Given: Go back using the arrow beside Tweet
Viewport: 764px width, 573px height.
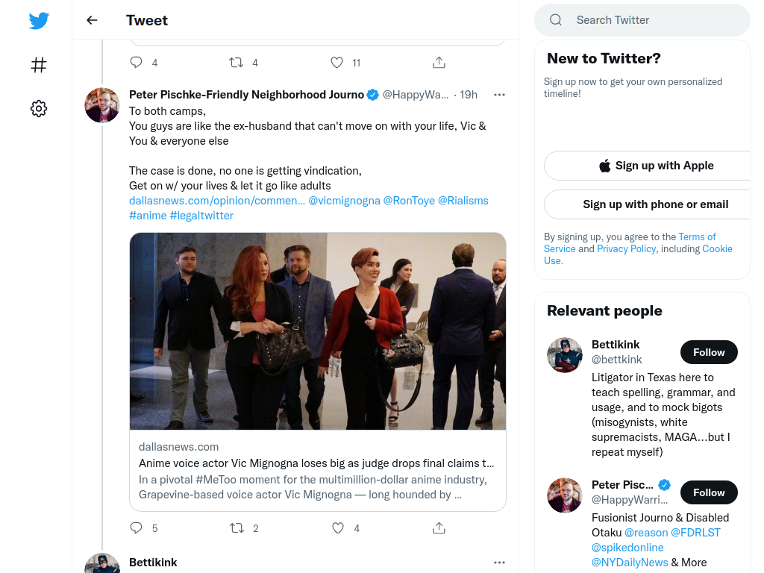Looking at the screenshot, I should click(x=92, y=20).
